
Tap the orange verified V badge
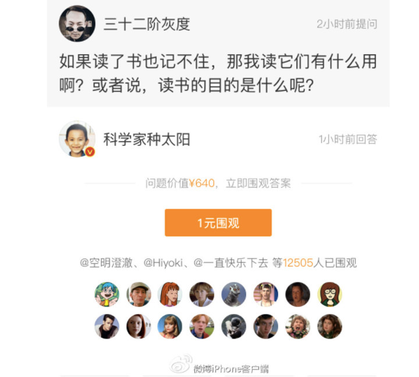pos(90,151)
